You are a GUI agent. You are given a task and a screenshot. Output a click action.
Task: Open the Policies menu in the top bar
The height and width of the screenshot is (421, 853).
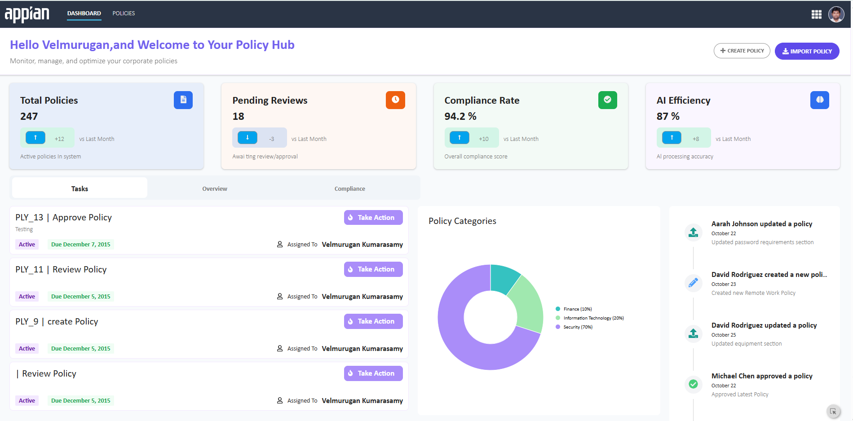coord(124,13)
